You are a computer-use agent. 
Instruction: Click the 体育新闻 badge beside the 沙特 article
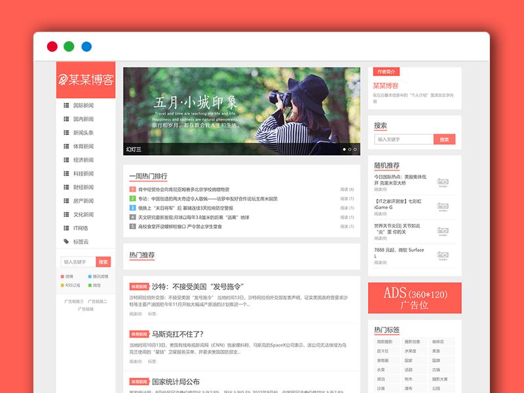(x=139, y=287)
